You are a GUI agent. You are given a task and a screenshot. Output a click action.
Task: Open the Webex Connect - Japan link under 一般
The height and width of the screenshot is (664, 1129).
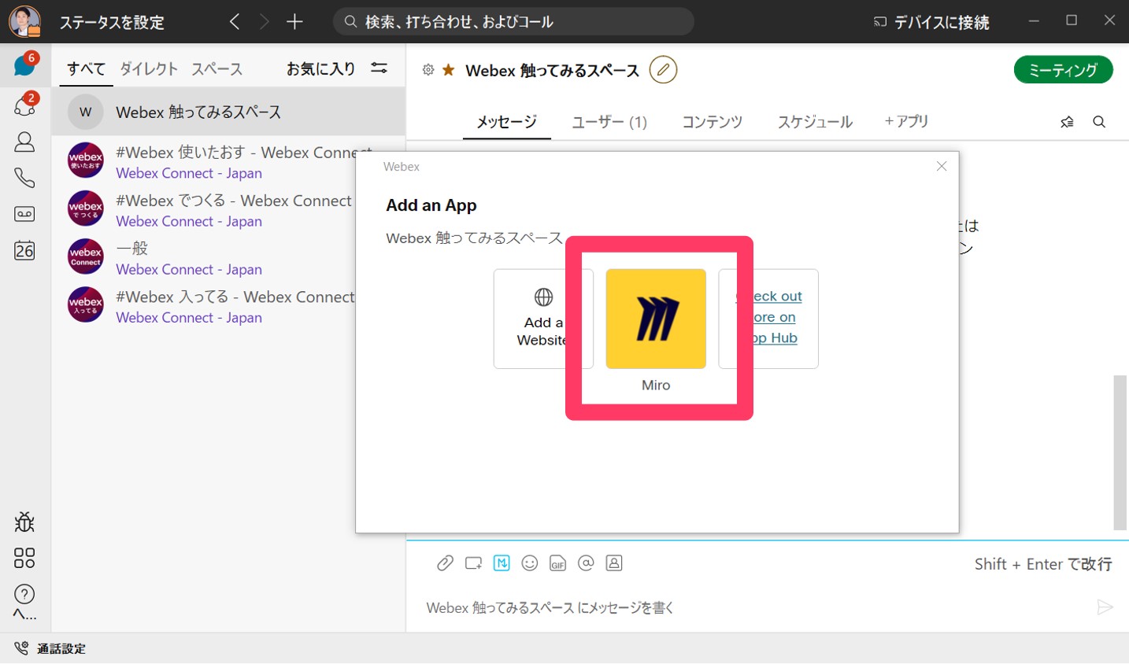(x=189, y=270)
